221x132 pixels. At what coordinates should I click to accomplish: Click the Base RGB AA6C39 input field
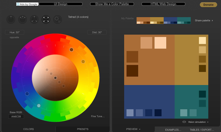(x=16, y=117)
